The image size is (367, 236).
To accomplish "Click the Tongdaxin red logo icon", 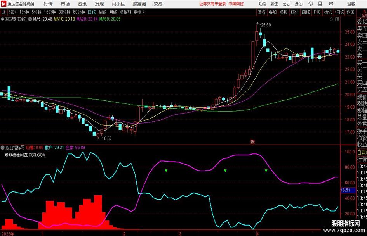I will (x=3, y=4).
